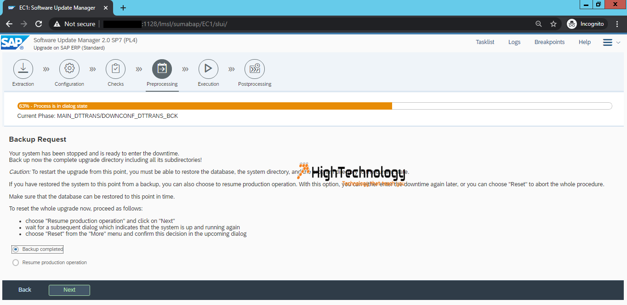
Task: Open Chrome three-dot menu
Action: coord(617,24)
